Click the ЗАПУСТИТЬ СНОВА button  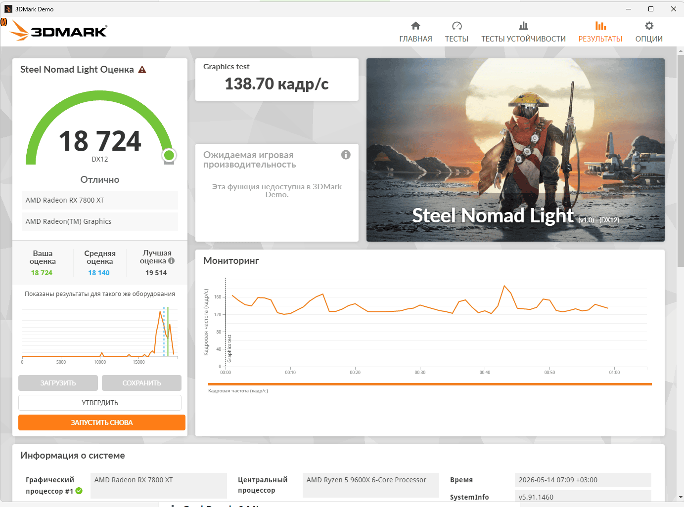point(102,422)
